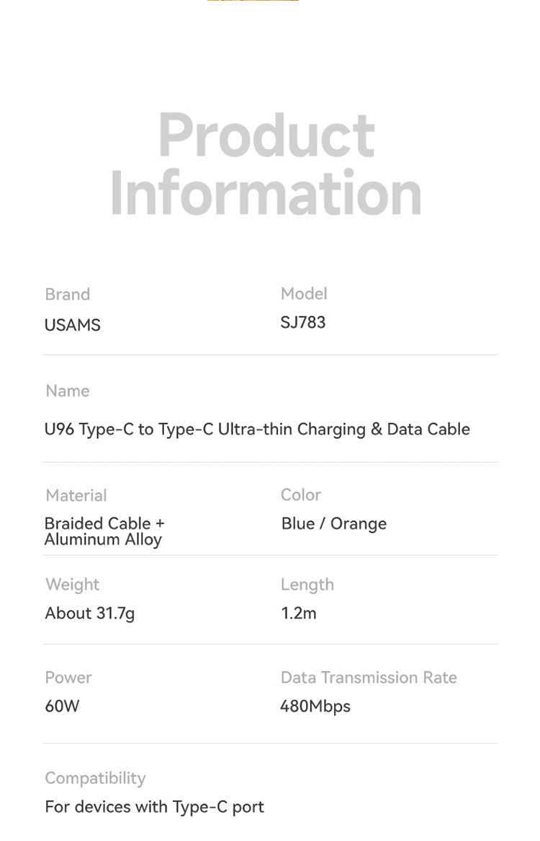Click the USAMS brand value
Screen dimensions: 540x841
coord(72,325)
